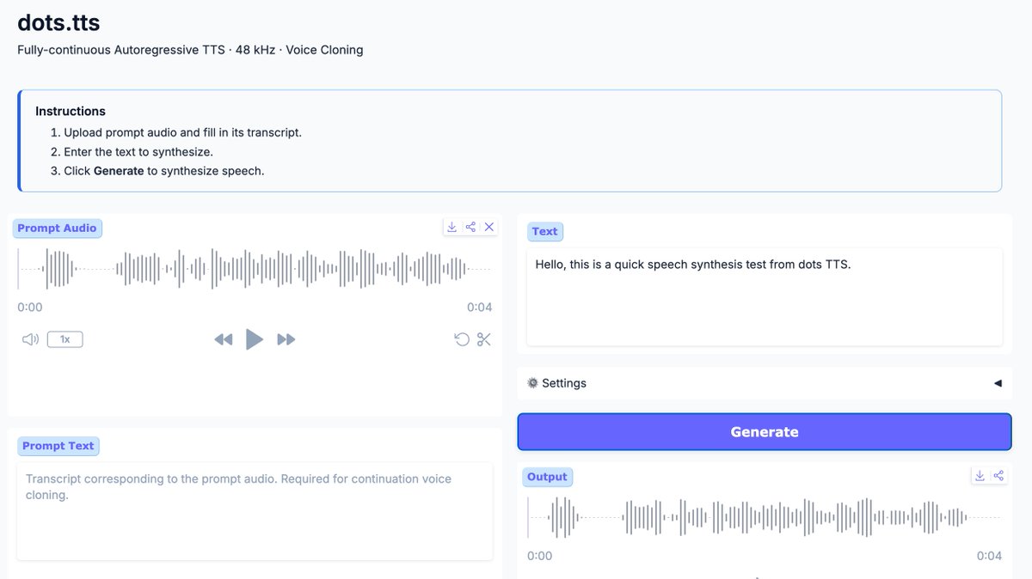Change the 1x playback speed
The image size is (1032, 579).
[65, 339]
